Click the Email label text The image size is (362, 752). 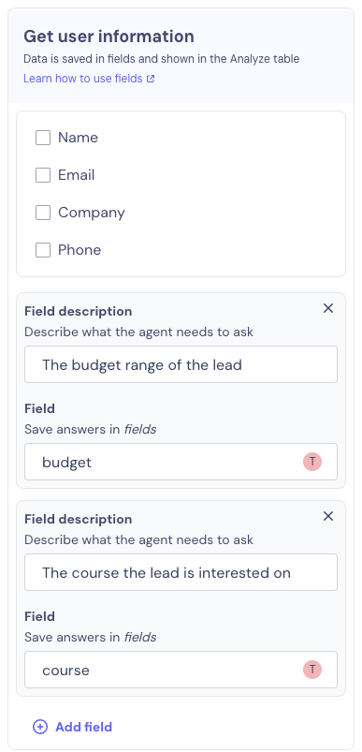pos(76,175)
